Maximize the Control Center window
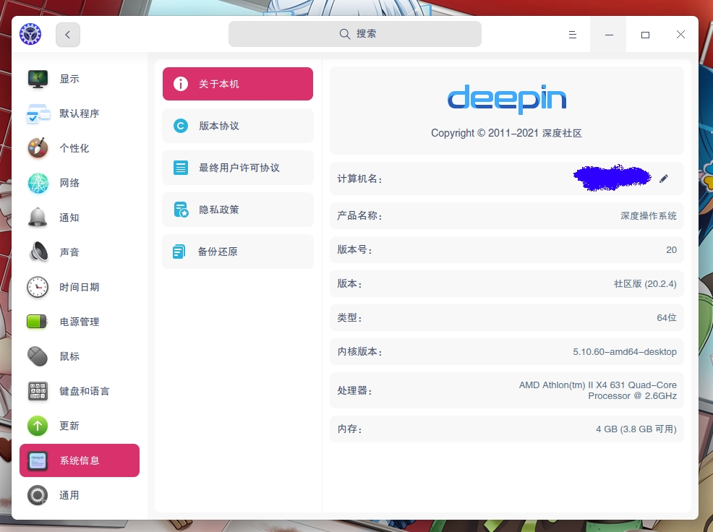This screenshot has width=713, height=532. coord(645,35)
